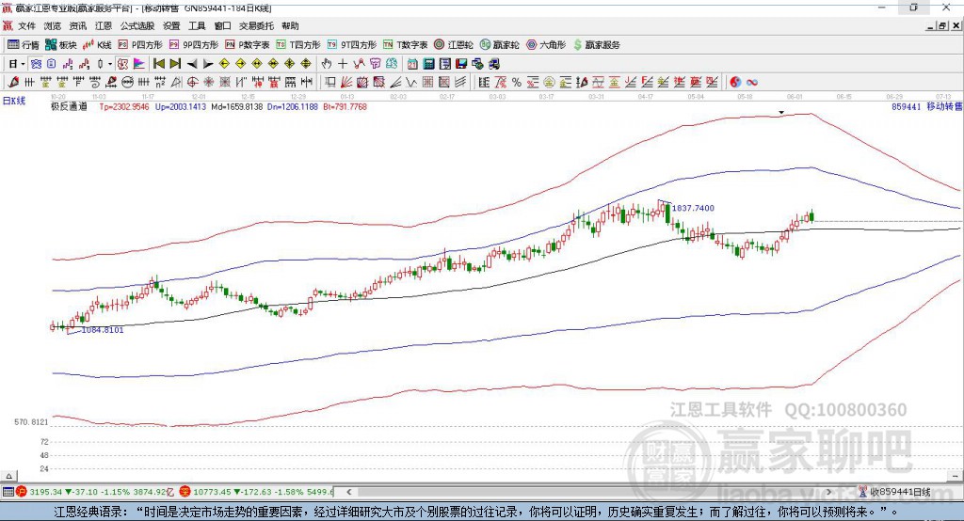Open the 9P四方形 tool
This screenshot has width=964, height=521.
tap(194, 45)
